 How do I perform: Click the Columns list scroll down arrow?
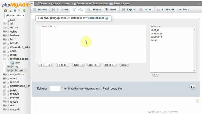pos(194,70)
